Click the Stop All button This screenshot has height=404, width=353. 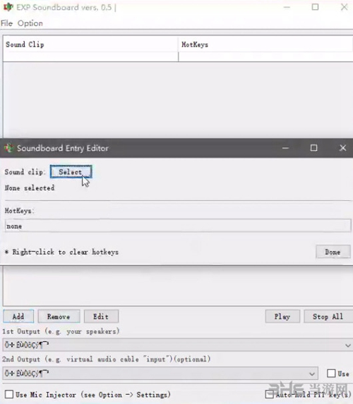click(328, 316)
